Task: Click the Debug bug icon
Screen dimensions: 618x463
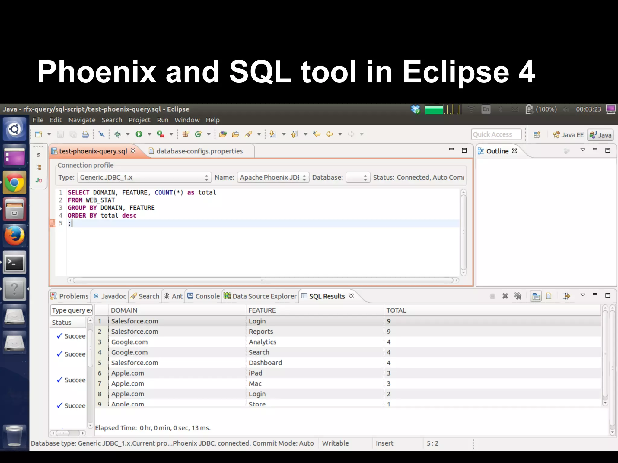Action: (117, 134)
